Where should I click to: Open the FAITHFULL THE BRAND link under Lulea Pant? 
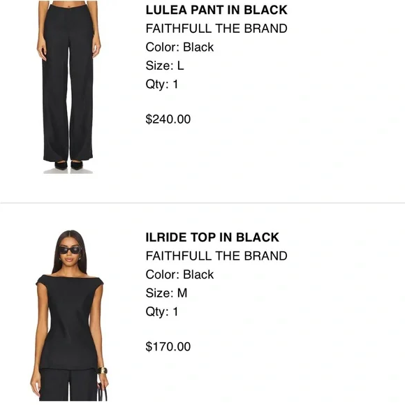[216, 29]
